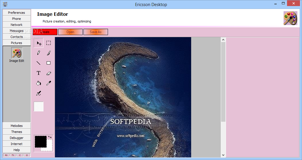Click the white pattern preview box
This screenshot has height=160, width=302.
[39, 106]
